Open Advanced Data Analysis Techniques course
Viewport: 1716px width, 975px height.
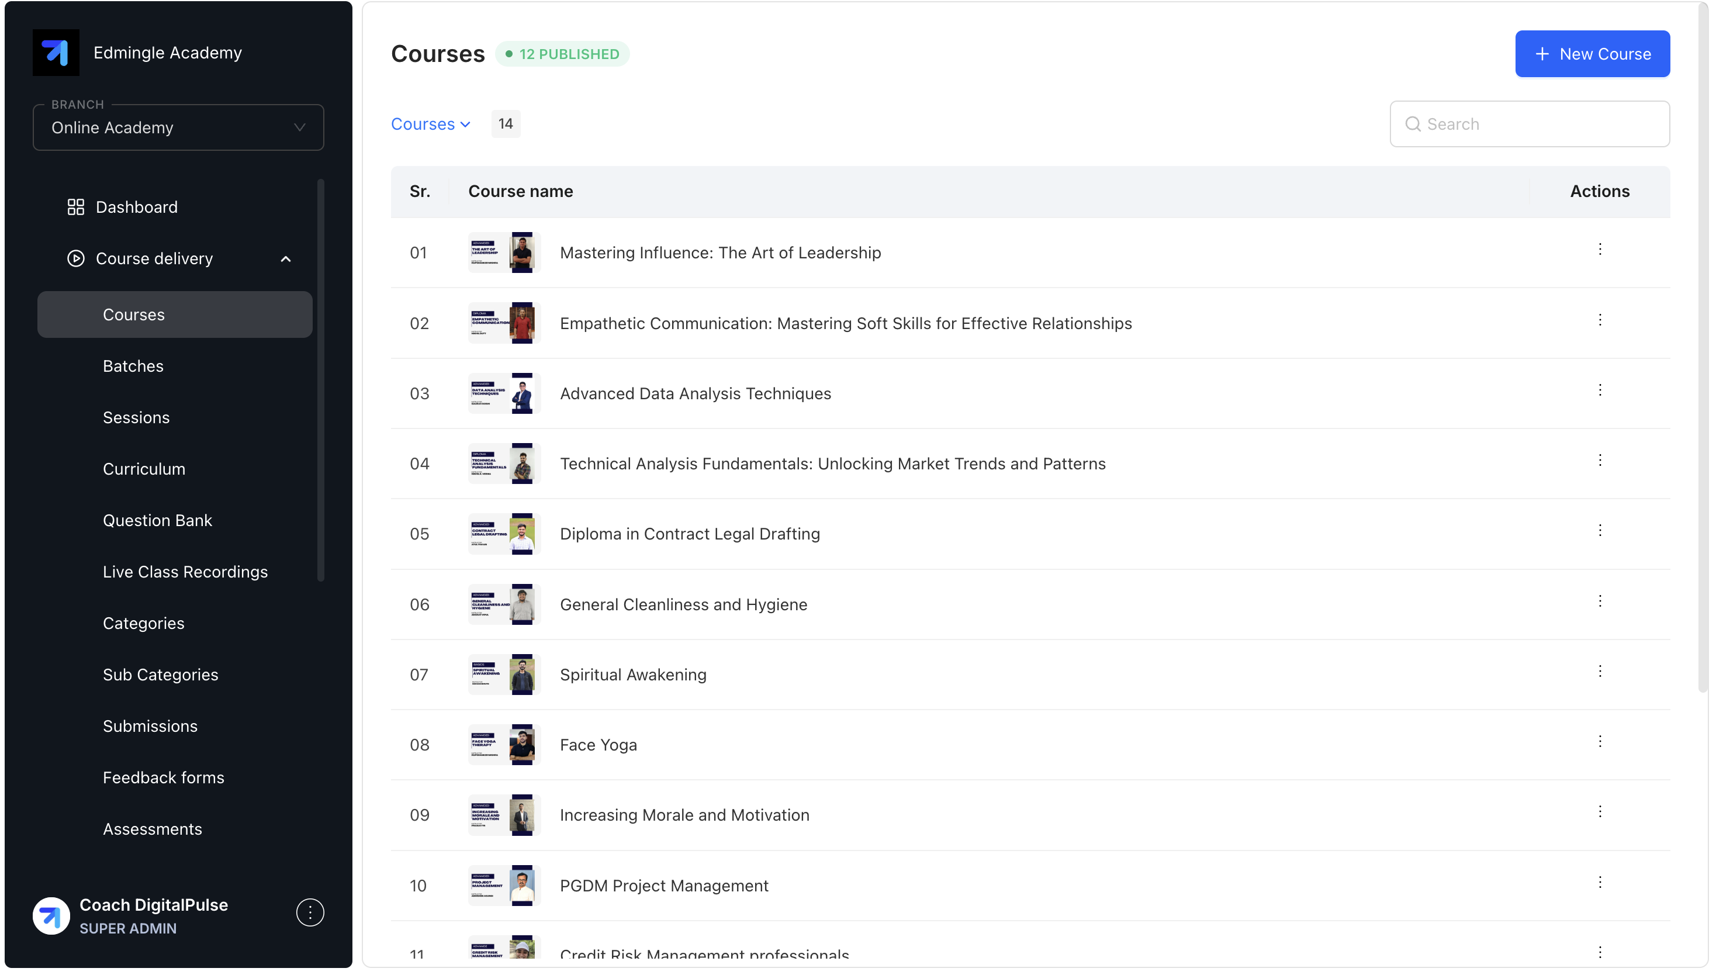[695, 394]
